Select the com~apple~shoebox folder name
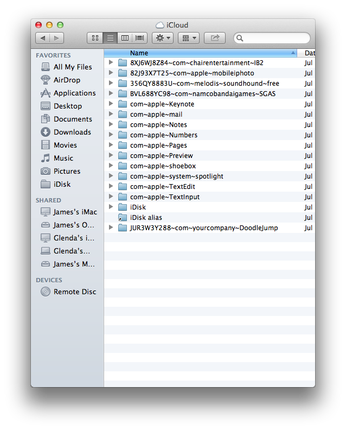This screenshot has height=430, width=346. pos(163,166)
